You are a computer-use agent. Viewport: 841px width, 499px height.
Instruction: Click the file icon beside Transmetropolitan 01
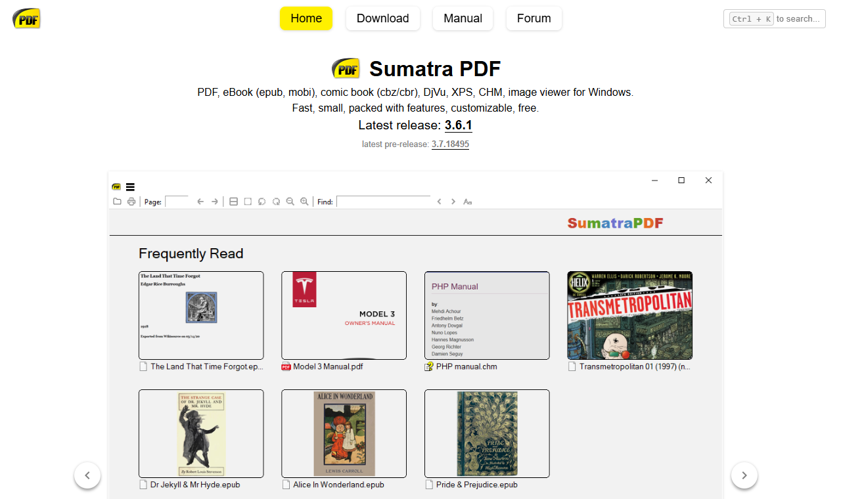tap(572, 366)
